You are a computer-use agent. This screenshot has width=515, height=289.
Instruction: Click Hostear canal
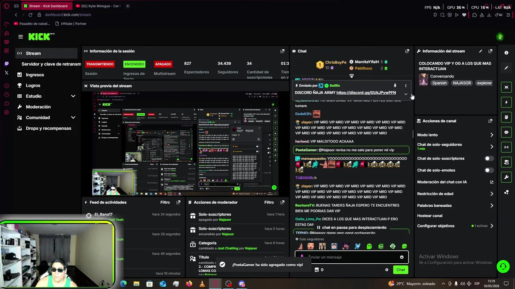(x=430, y=216)
